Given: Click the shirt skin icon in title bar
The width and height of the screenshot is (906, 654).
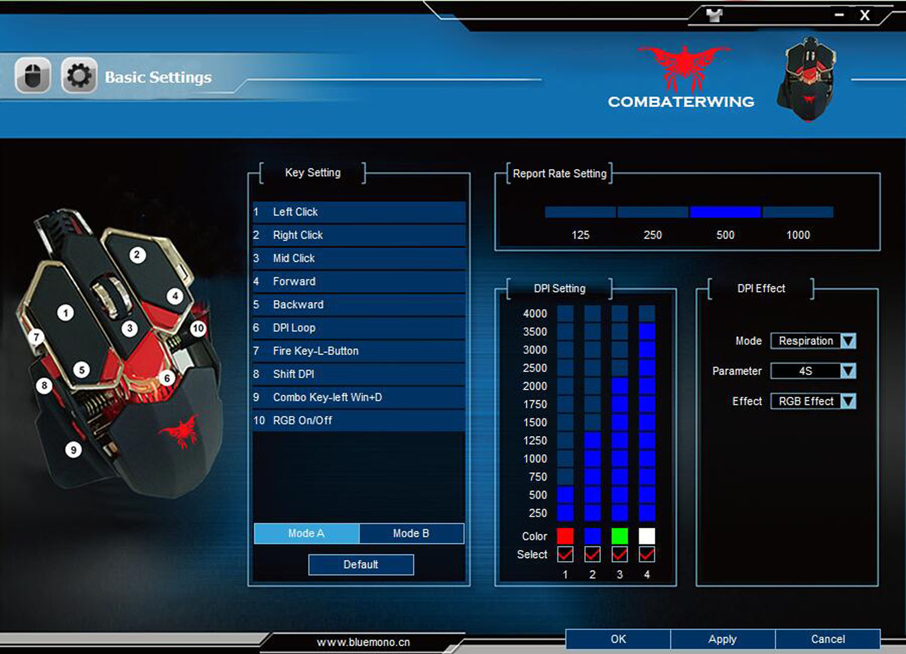Looking at the screenshot, I should point(715,15).
